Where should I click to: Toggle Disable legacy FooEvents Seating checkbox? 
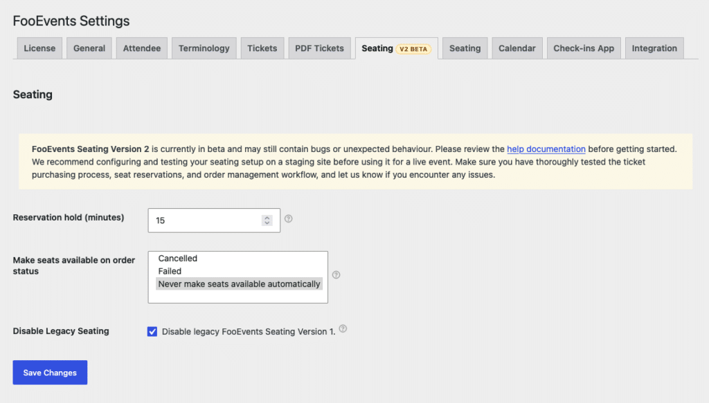(152, 332)
